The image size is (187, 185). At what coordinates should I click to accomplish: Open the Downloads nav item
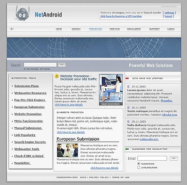pos(134,29)
